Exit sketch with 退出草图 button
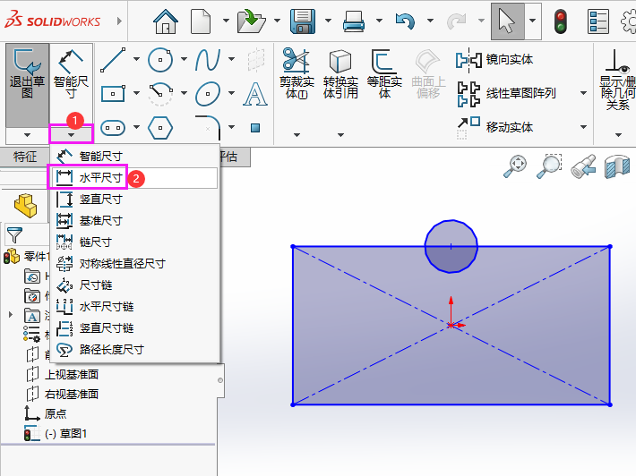This screenshot has width=636, height=476. tap(27, 85)
